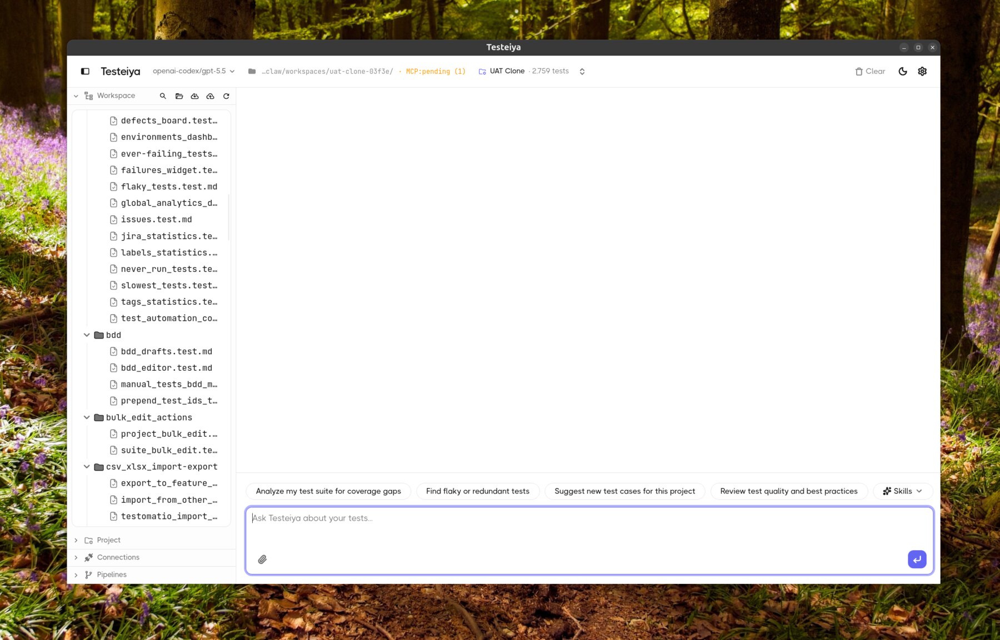
Task: Open manual_tests_bdd_m… file
Action: pos(163,384)
